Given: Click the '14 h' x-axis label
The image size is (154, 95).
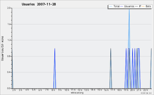Looking at the screenshot, I should (93, 90).
